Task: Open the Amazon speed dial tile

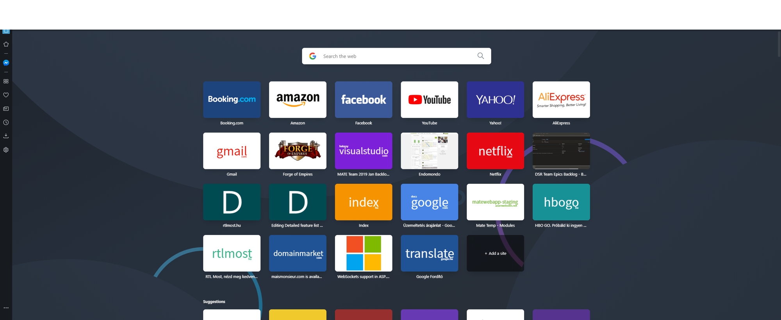Action: point(298,100)
